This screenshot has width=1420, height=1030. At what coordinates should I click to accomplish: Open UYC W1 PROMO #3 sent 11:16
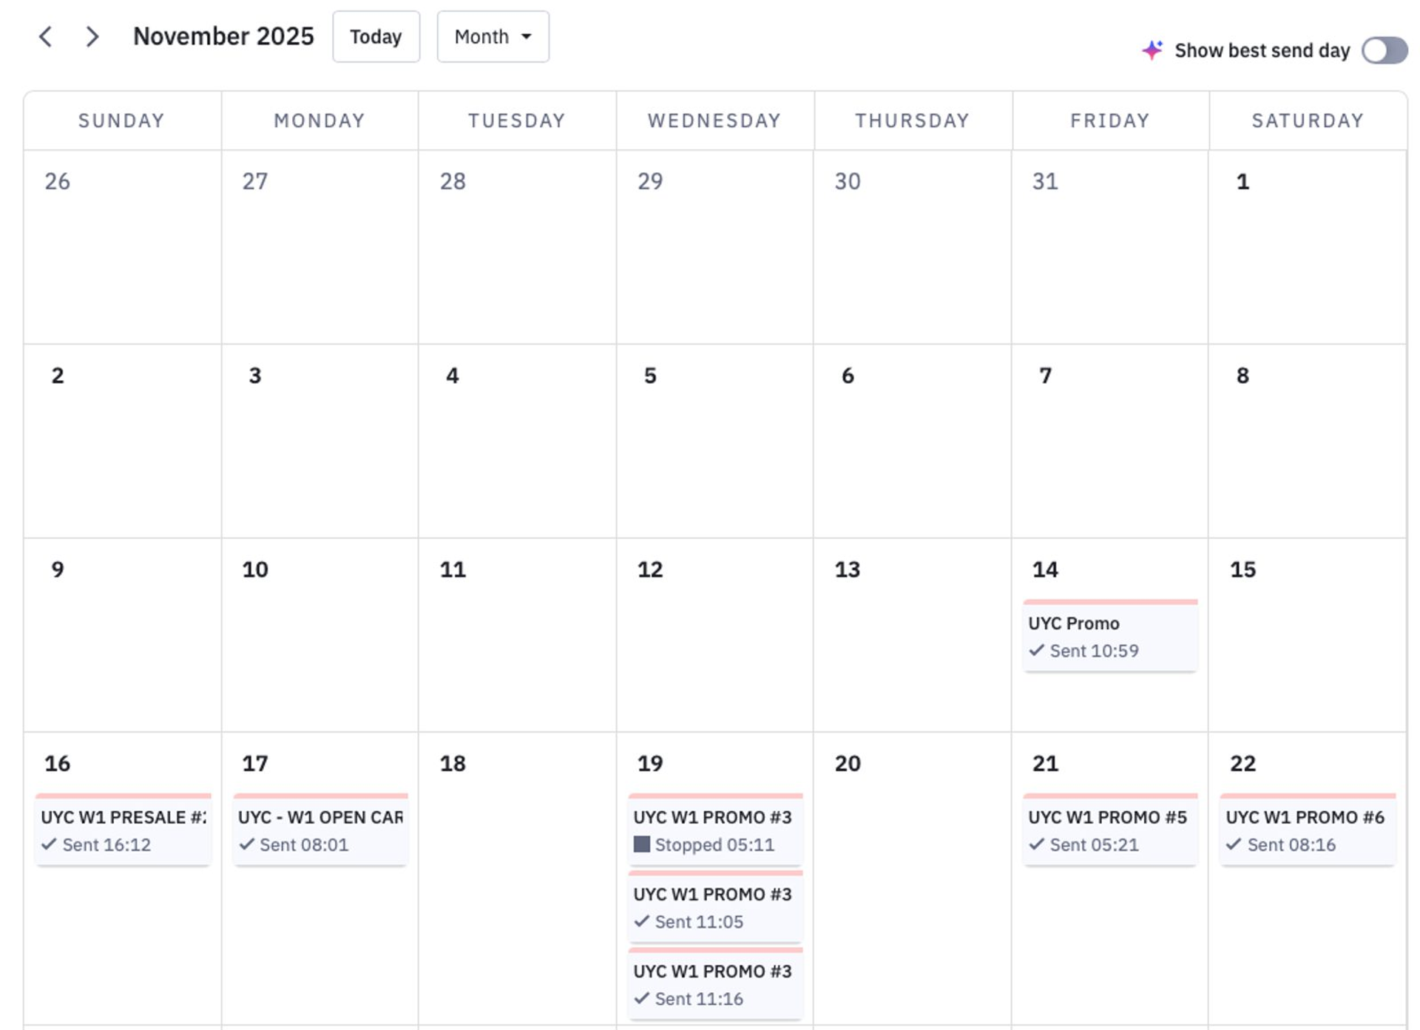[x=714, y=984]
